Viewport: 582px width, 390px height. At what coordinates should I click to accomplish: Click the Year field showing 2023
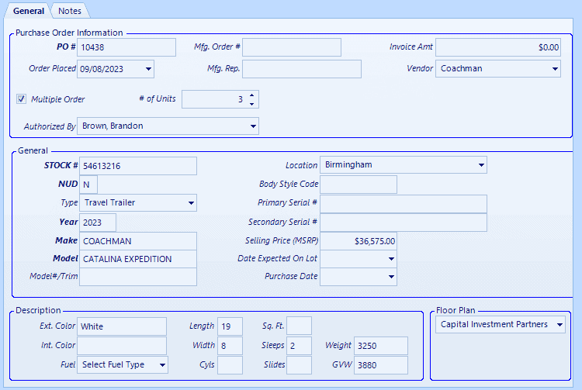pos(98,223)
